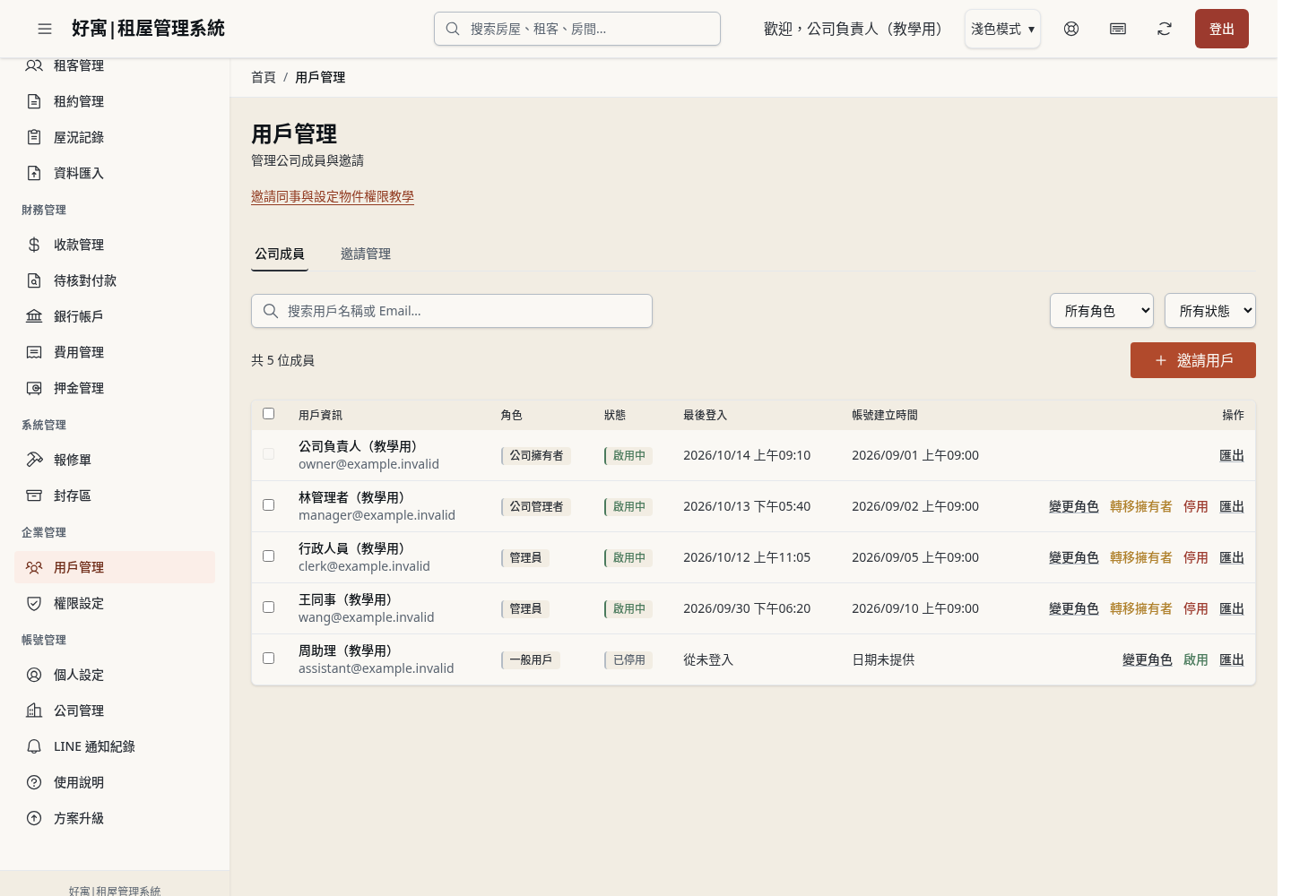
Task: Click 變更角色 for 林管理者
Action: (x=1074, y=506)
